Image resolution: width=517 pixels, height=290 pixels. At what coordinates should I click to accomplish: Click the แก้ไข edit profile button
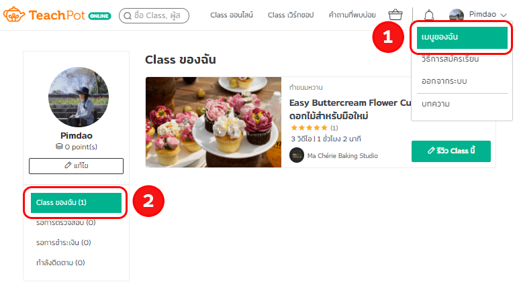click(x=76, y=165)
